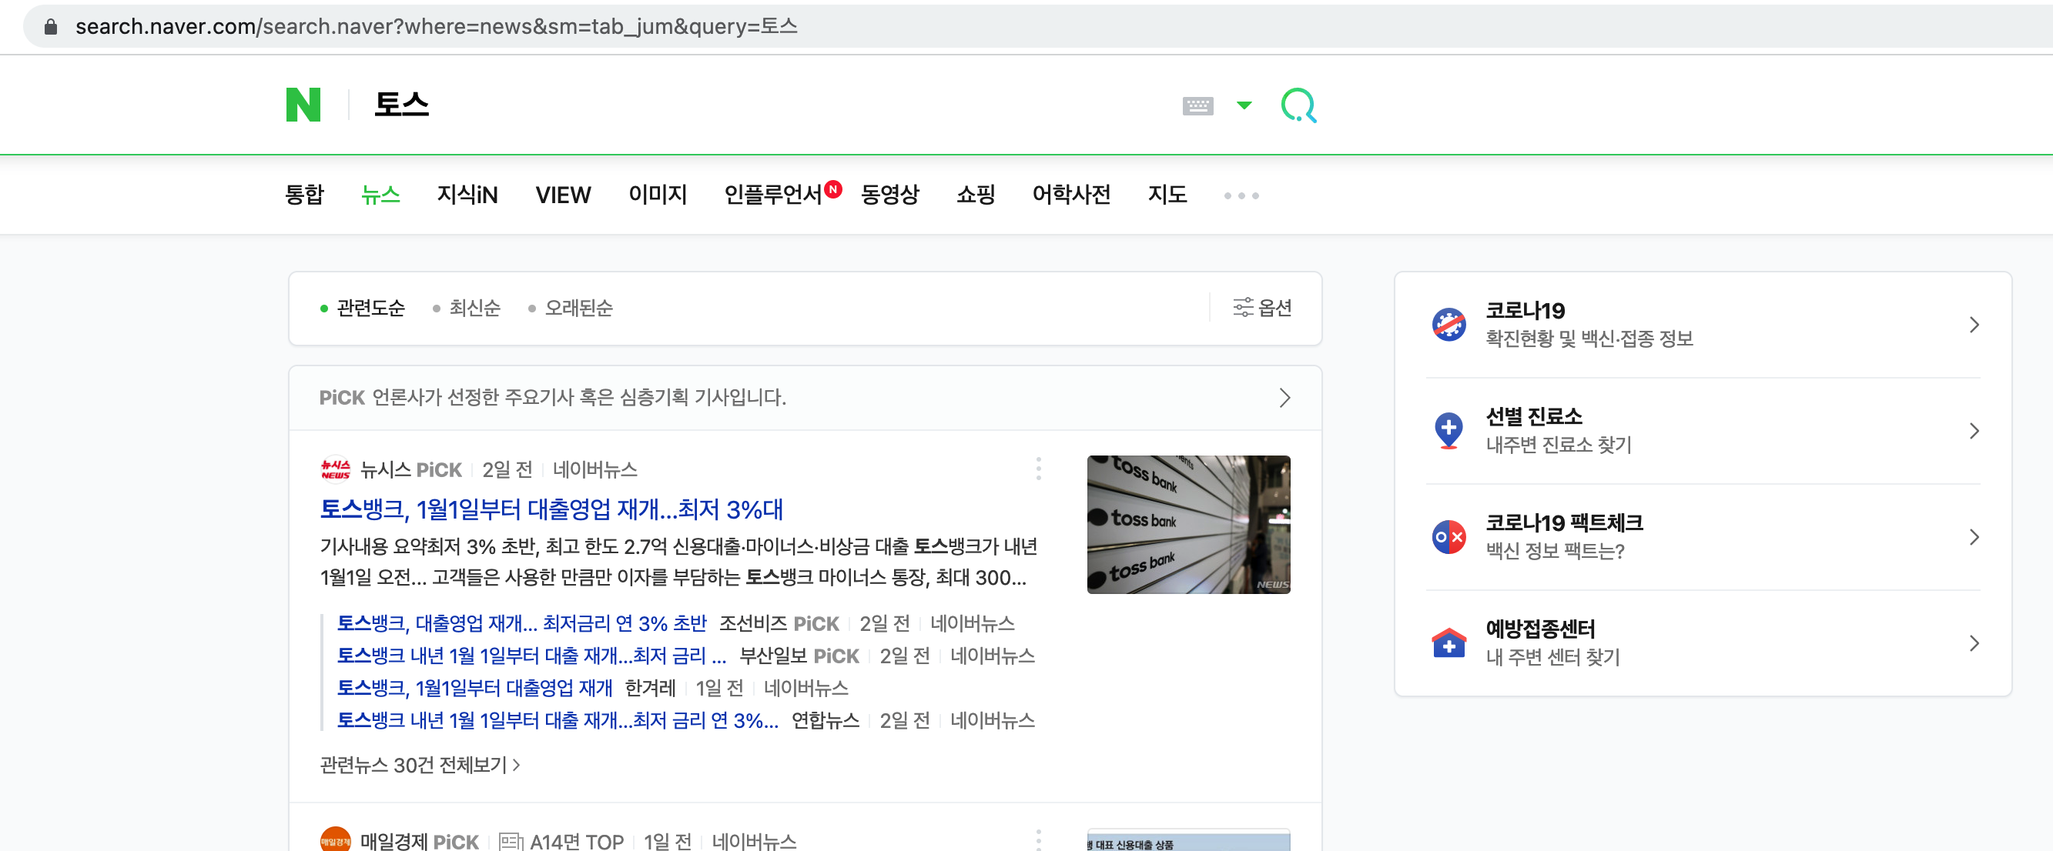2053x851 pixels.
Task: Expand the PiCK info banner chevron
Action: click(1284, 397)
